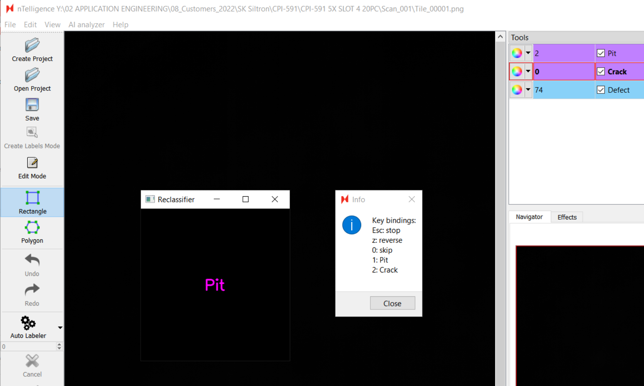Save the project with the floppy icon
The height and width of the screenshot is (386, 644).
[32, 105]
